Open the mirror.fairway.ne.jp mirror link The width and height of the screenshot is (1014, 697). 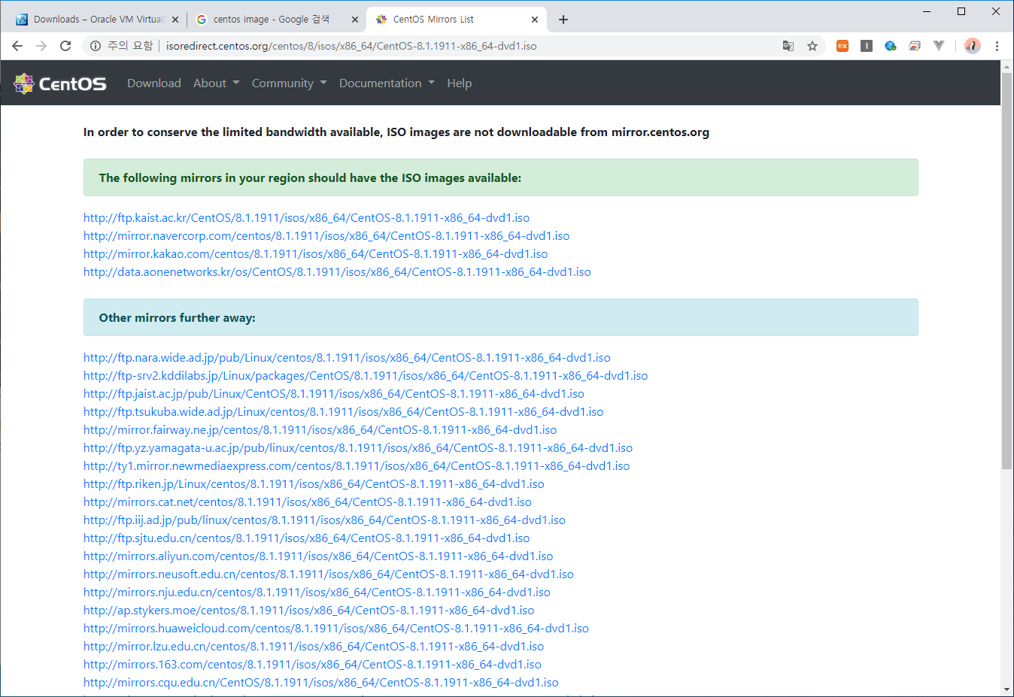[320, 430]
